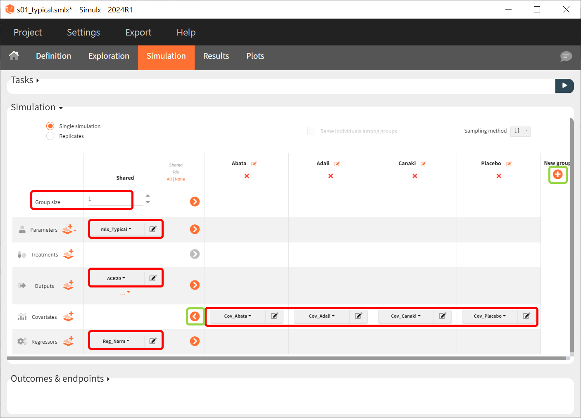
Task: Select the Replicates radio button
Action: (50, 136)
